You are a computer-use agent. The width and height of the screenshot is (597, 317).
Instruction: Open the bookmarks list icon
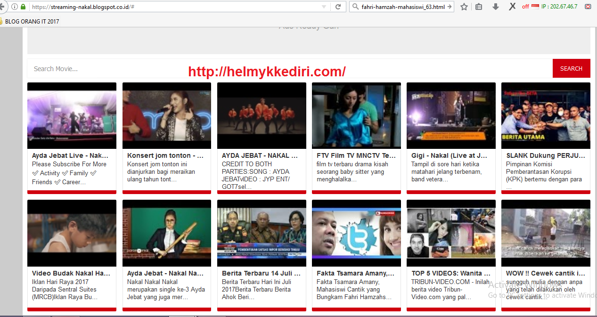point(479,7)
